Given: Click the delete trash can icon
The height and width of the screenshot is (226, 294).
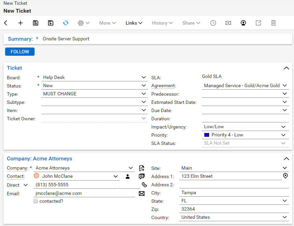Looking at the screenshot, I should coord(273,23).
